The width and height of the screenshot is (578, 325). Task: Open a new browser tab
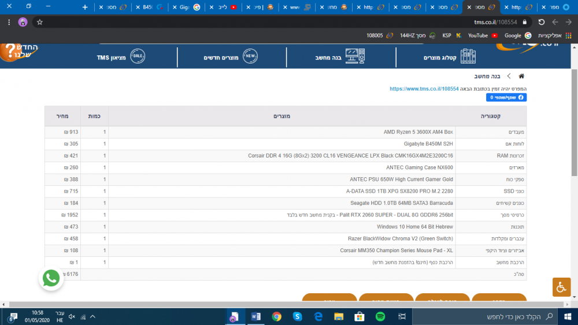click(85, 7)
